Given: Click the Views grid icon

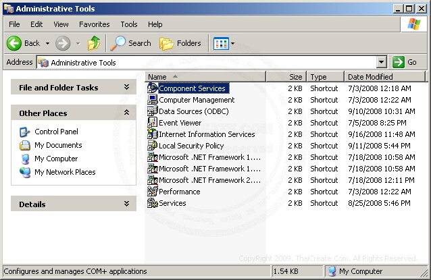Looking at the screenshot, I should point(221,43).
